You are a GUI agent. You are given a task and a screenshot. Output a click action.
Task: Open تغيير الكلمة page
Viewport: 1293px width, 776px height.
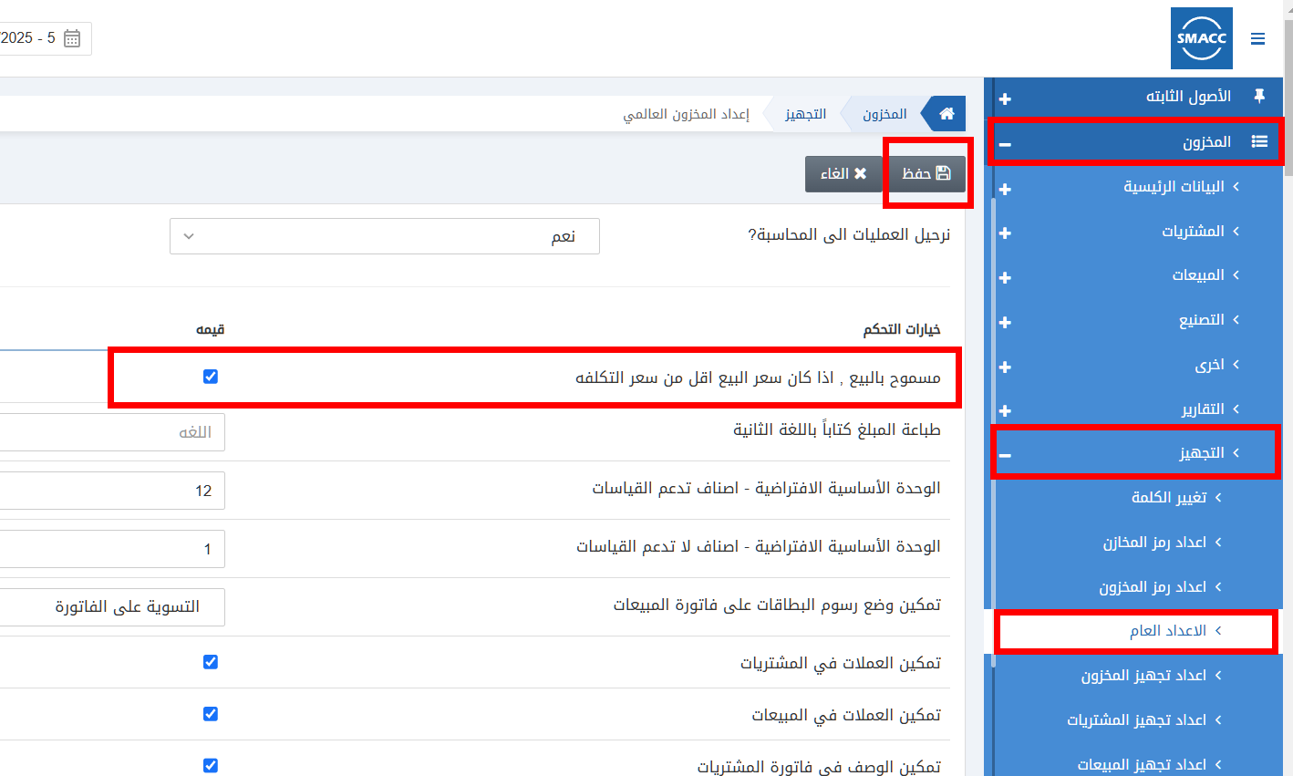click(1169, 498)
